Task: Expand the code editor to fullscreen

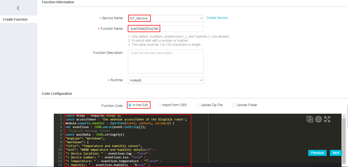Action: [x=327, y=119]
